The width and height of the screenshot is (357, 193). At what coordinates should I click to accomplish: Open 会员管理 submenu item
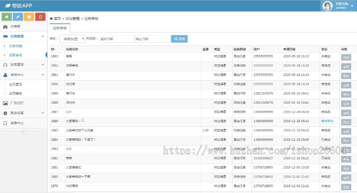(x=15, y=84)
